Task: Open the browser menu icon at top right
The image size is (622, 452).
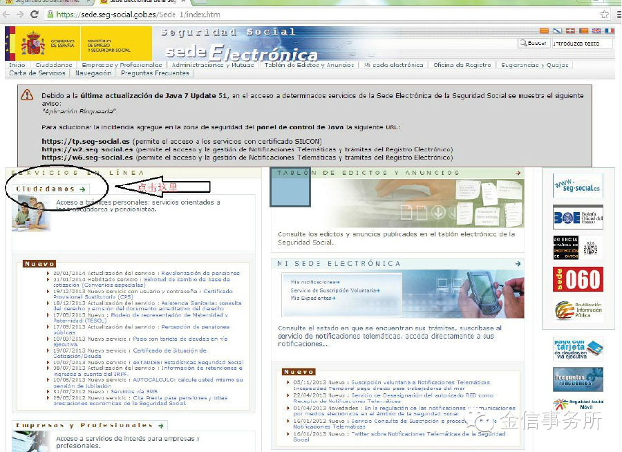Action: point(618,15)
